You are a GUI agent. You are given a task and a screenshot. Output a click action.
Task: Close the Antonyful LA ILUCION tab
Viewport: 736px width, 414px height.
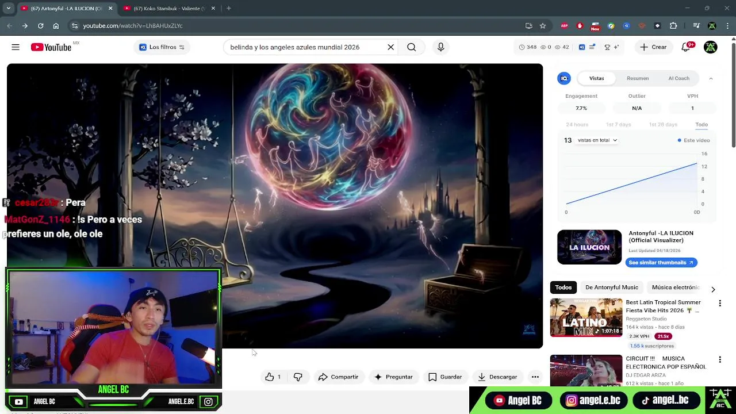pyautogui.click(x=110, y=8)
